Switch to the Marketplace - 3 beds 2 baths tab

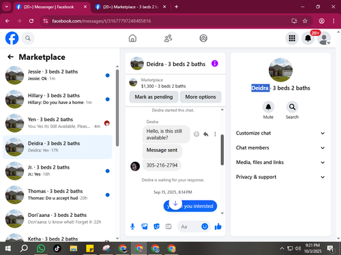click(130, 7)
